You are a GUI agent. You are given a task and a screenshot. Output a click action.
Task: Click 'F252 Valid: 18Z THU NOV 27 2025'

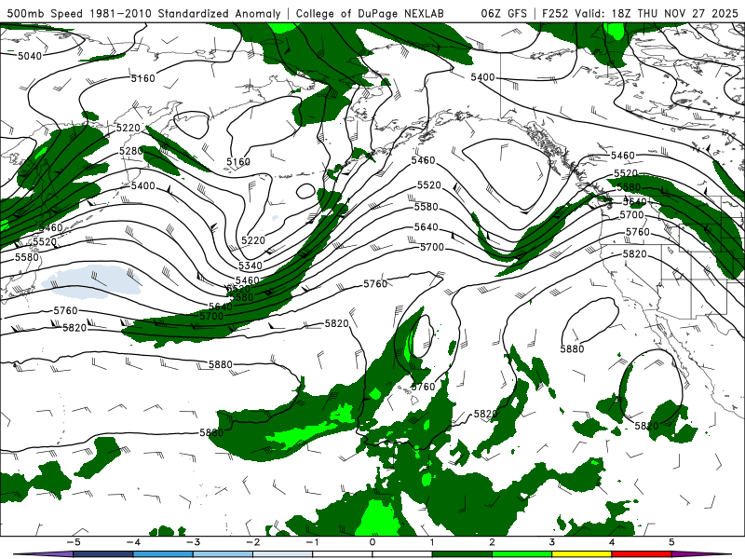tap(640, 14)
